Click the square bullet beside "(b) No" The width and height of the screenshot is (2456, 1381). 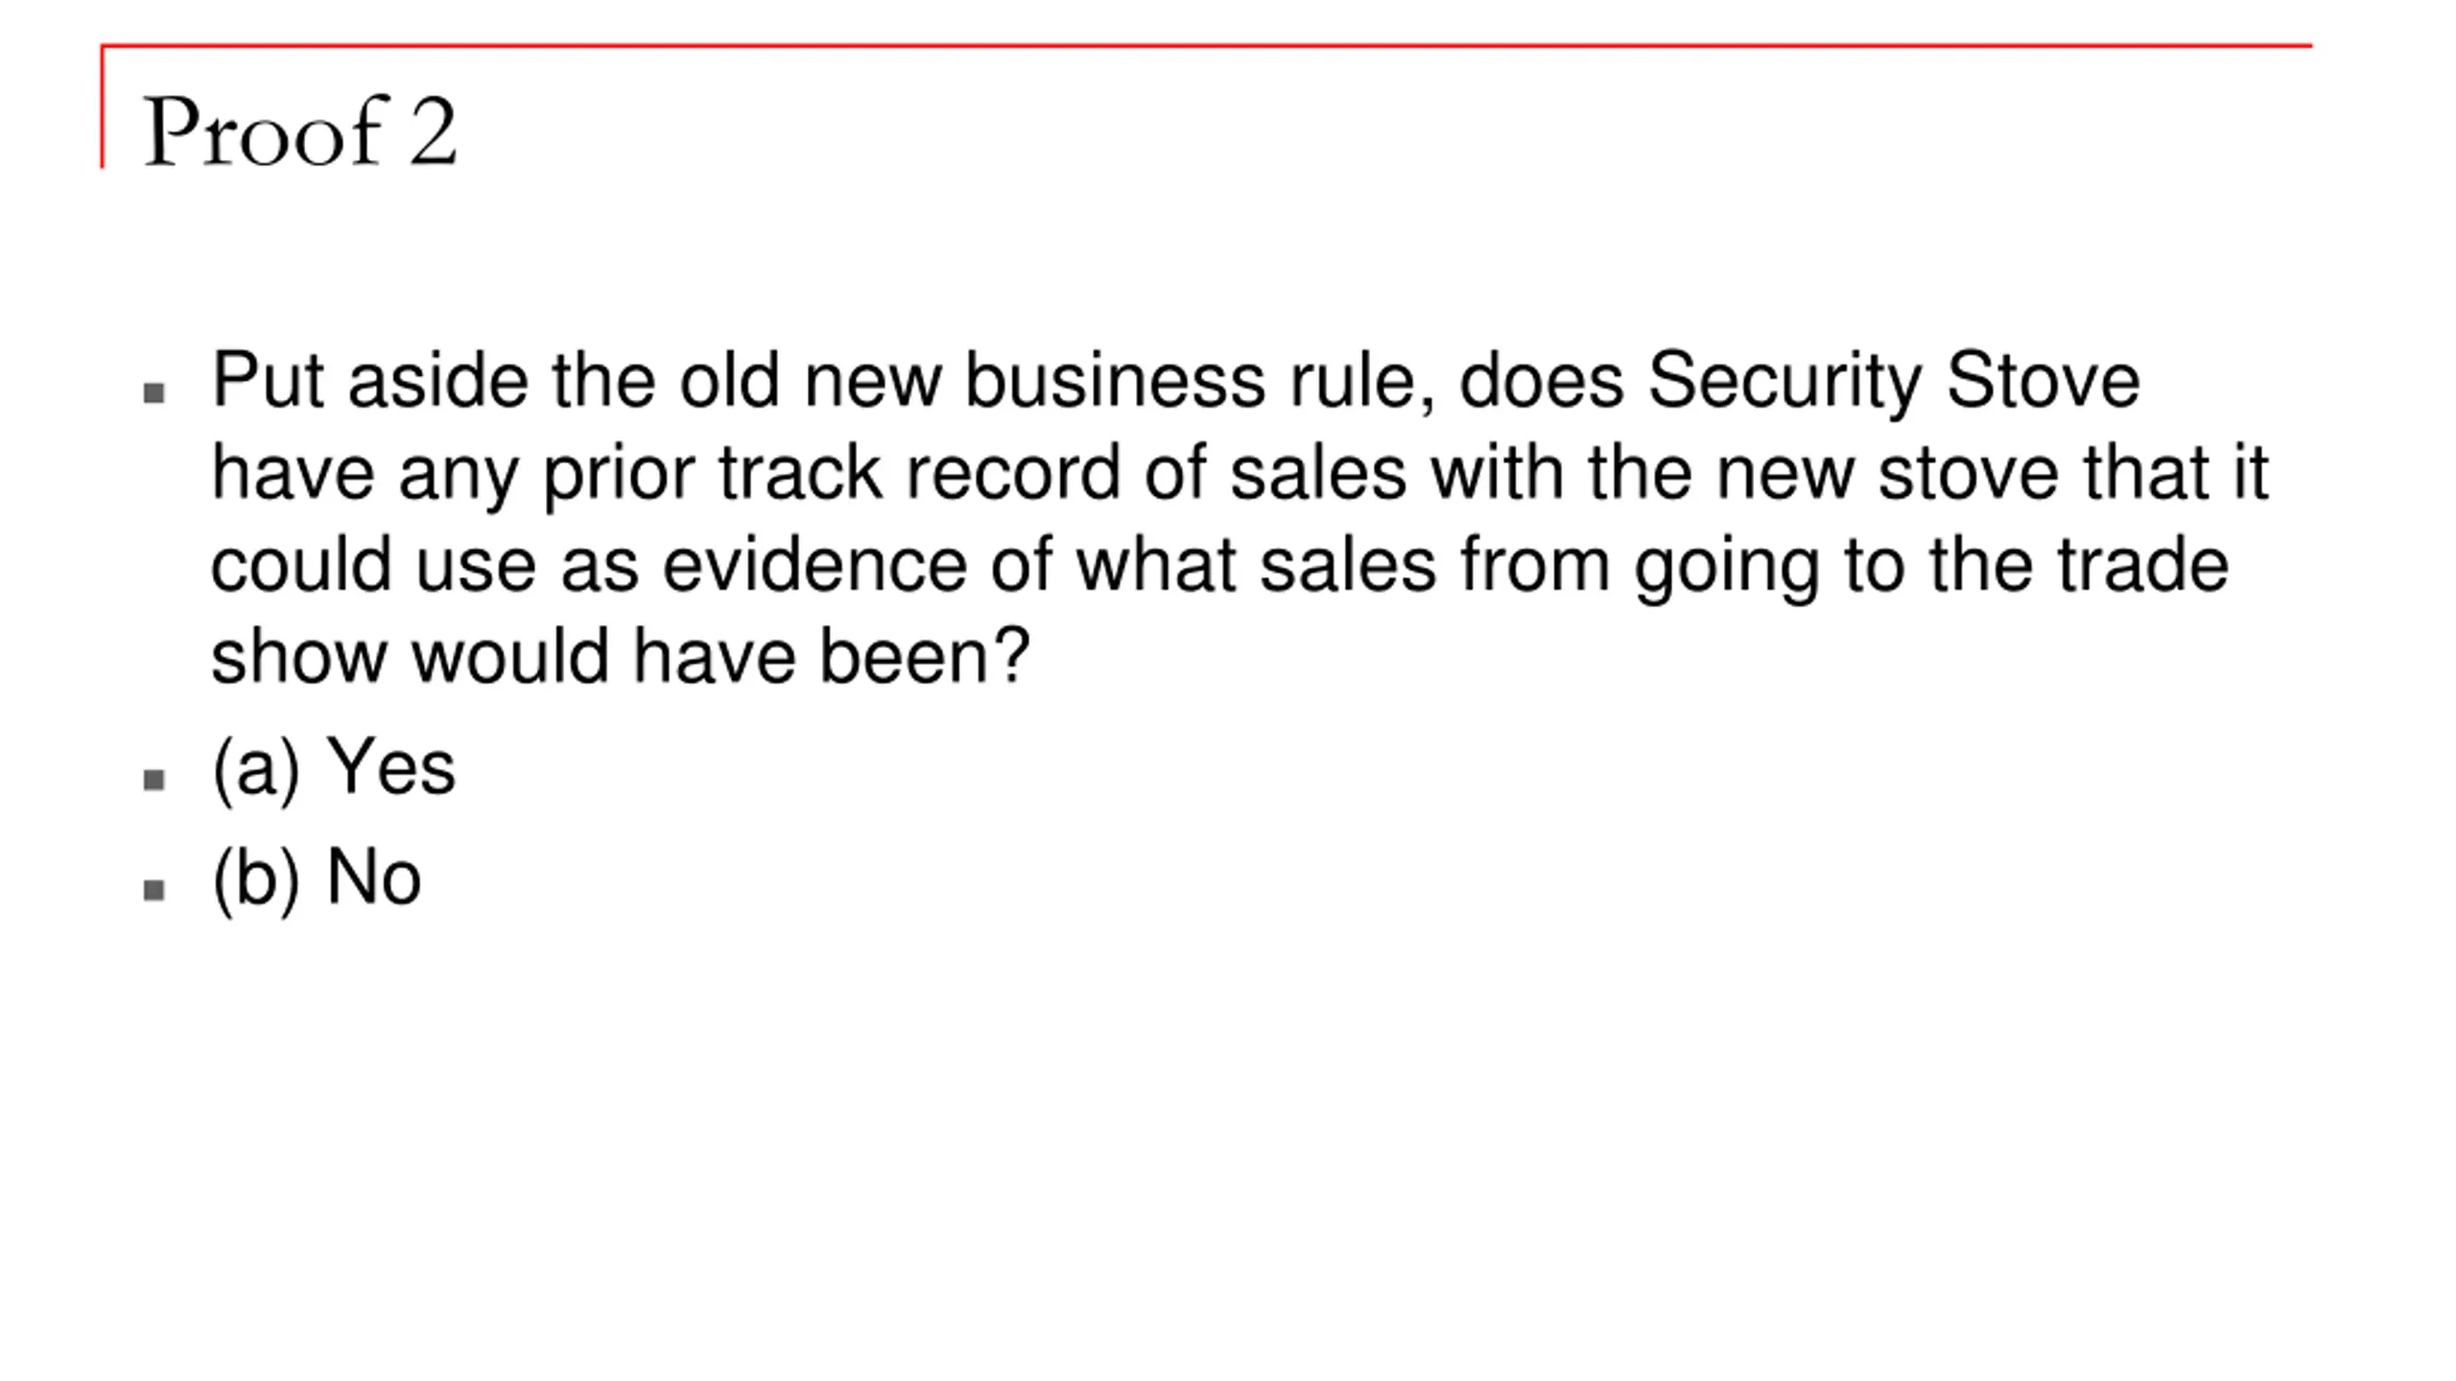pyautogui.click(x=153, y=890)
